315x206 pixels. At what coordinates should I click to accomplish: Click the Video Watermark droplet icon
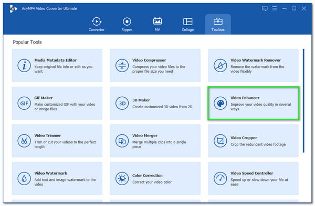pyautogui.click(x=24, y=178)
